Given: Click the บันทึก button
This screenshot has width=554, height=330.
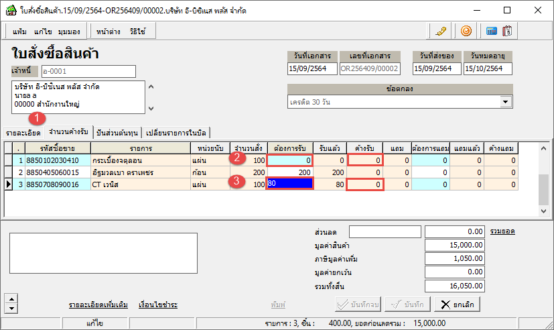Looking at the screenshot, I should tap(408, 305).
